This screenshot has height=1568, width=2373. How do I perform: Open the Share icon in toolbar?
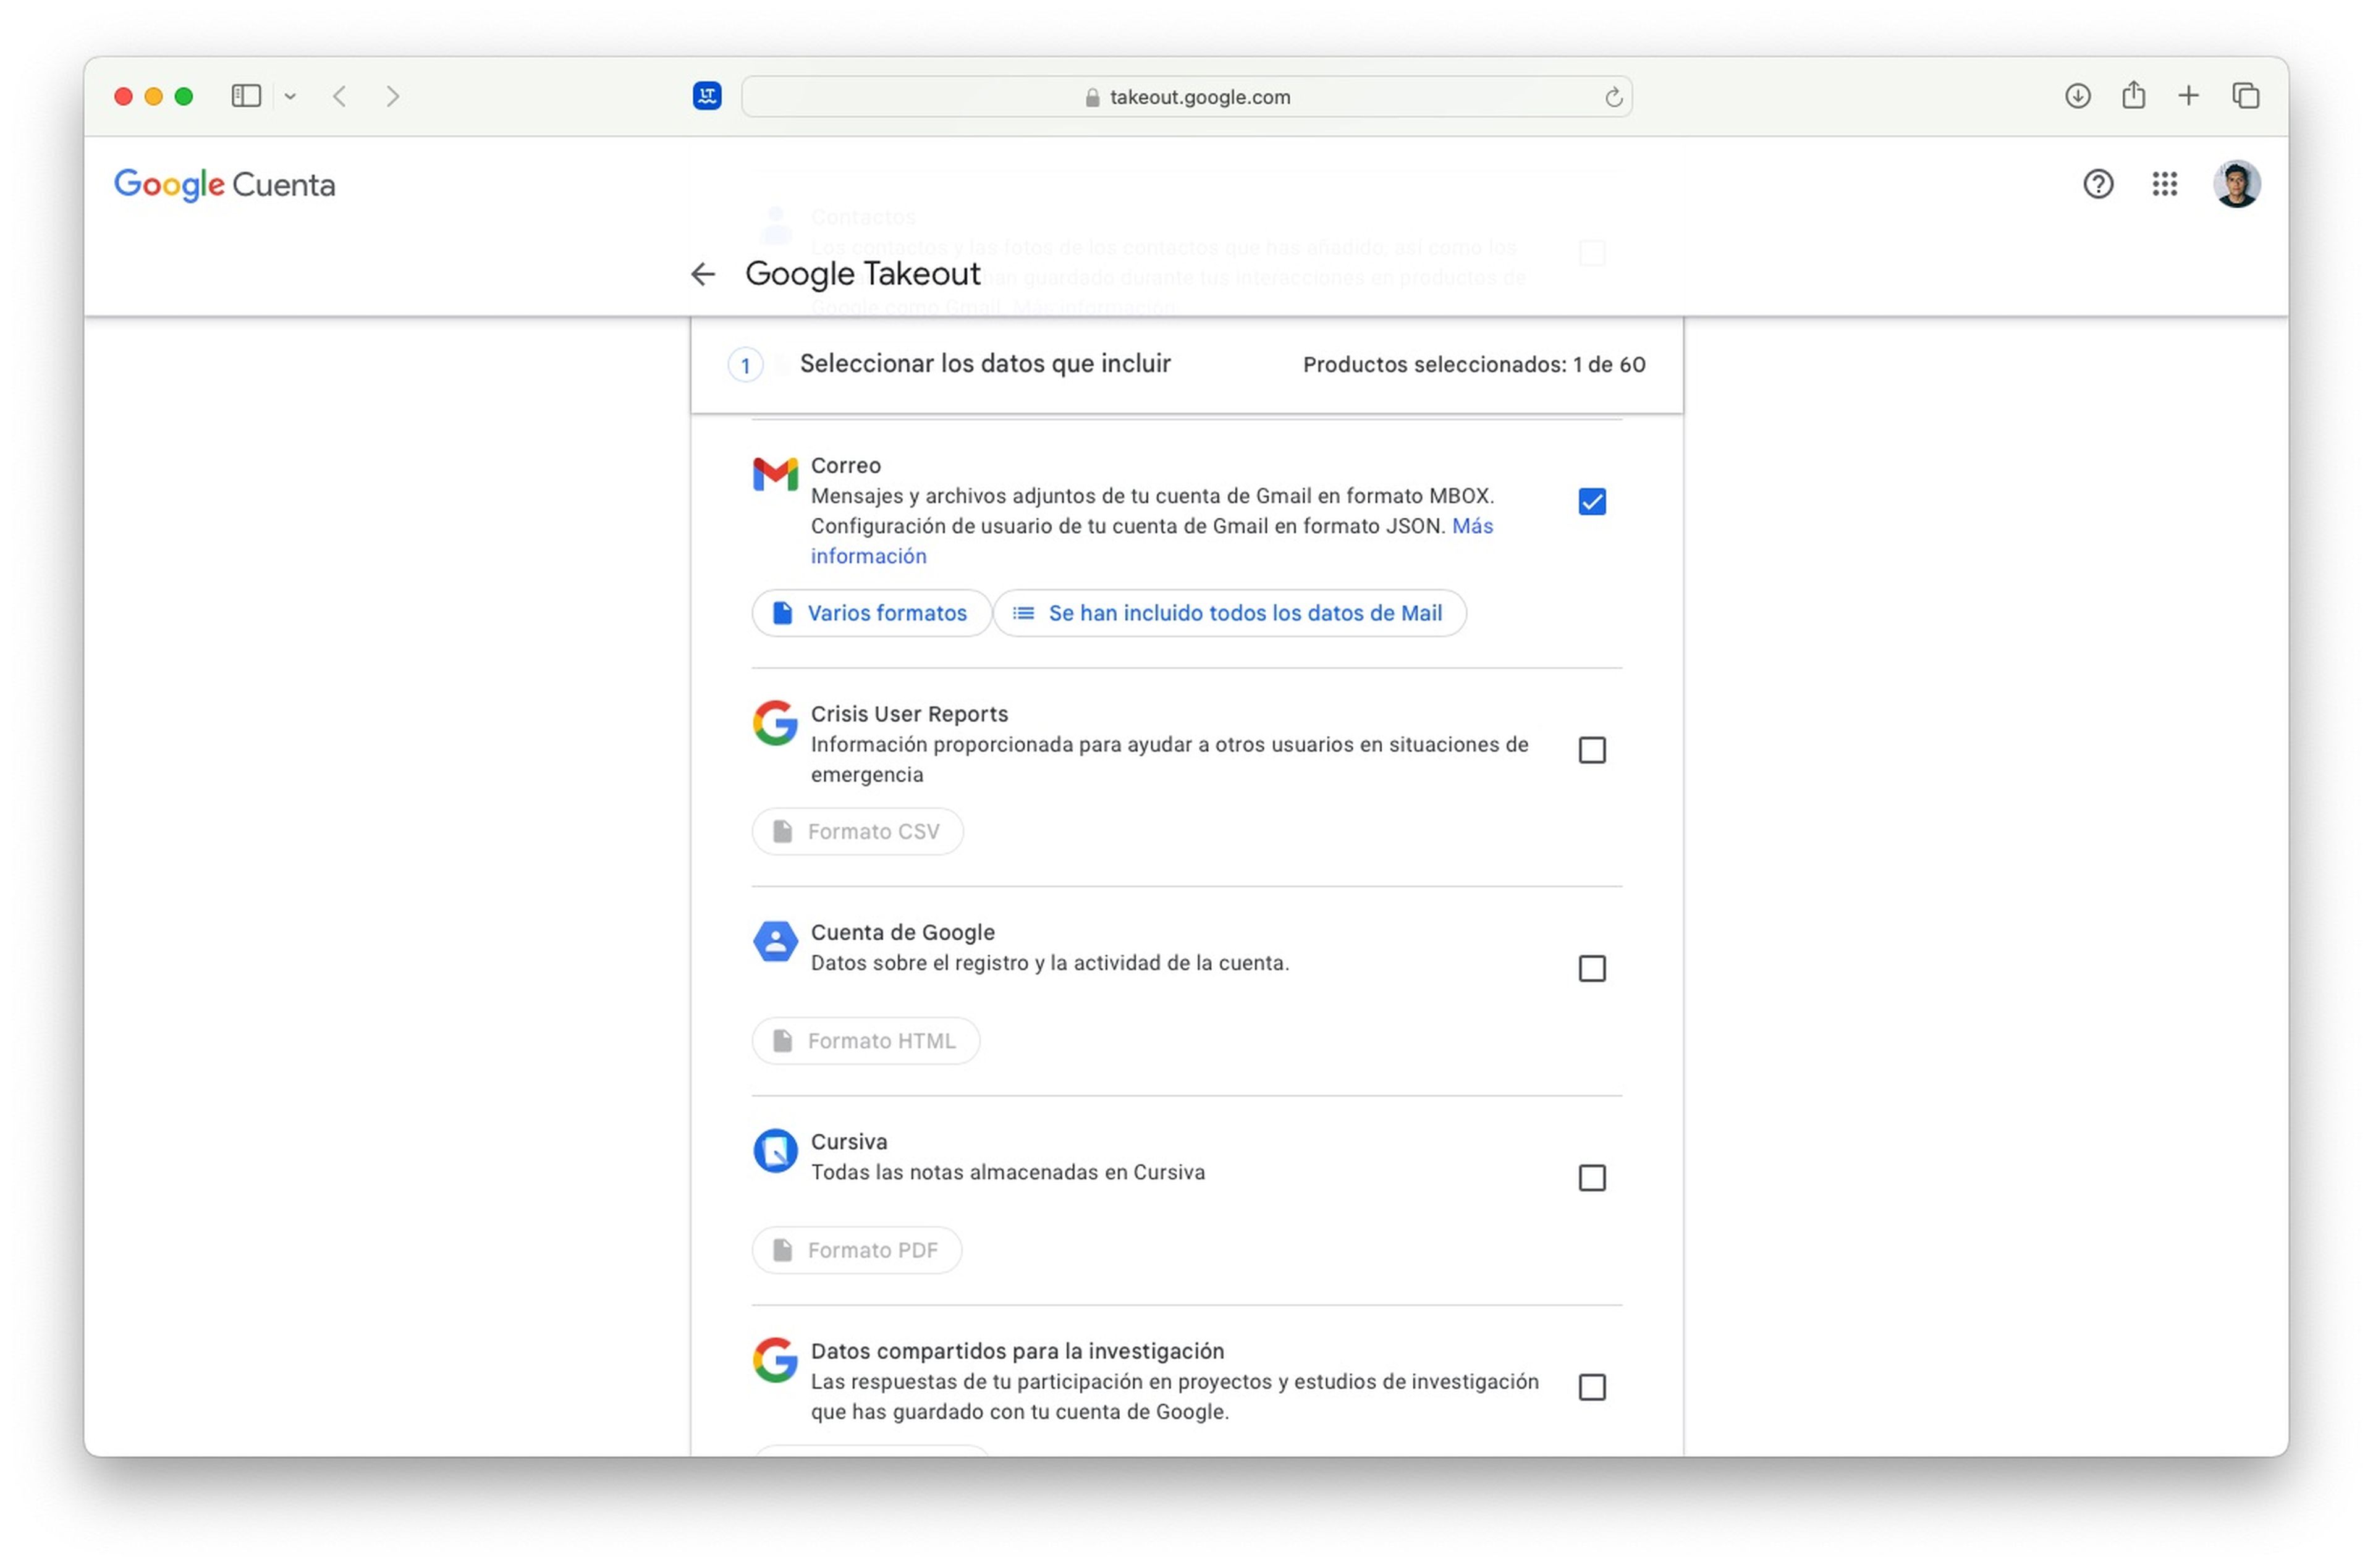(2133, 95)
